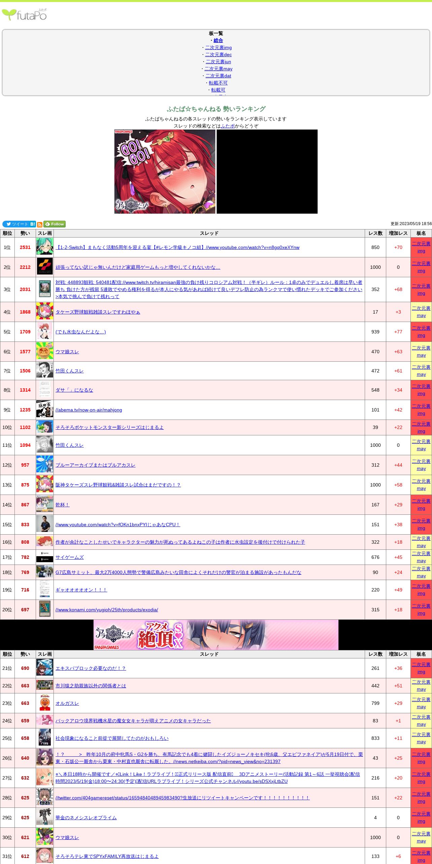
Task: Open the ブルーアーカイブ thread link
Action: pos(96,465)
